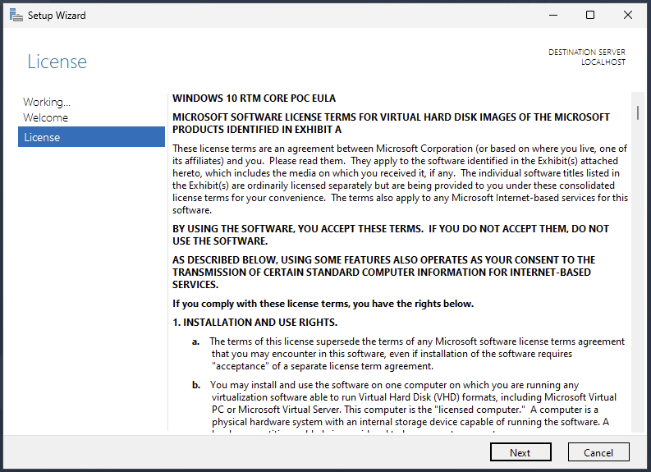Maximize the Setup Wizard window

pos(590,15)
